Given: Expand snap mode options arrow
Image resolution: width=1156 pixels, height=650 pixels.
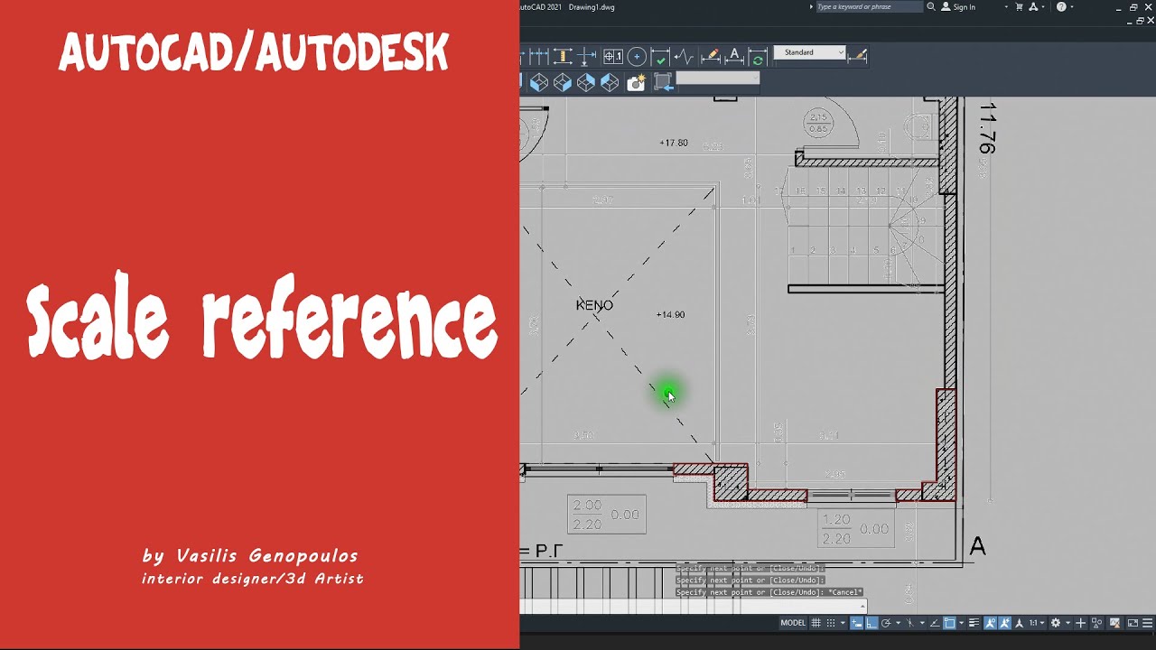Looking at the screenshot, I should point(843,623).
